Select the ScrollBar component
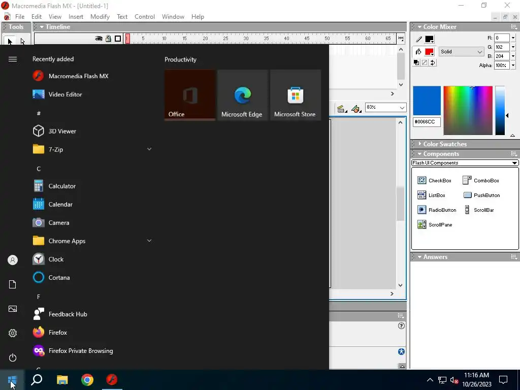Image resolution: width=520 pixels, height=390 pixels. 479,210
